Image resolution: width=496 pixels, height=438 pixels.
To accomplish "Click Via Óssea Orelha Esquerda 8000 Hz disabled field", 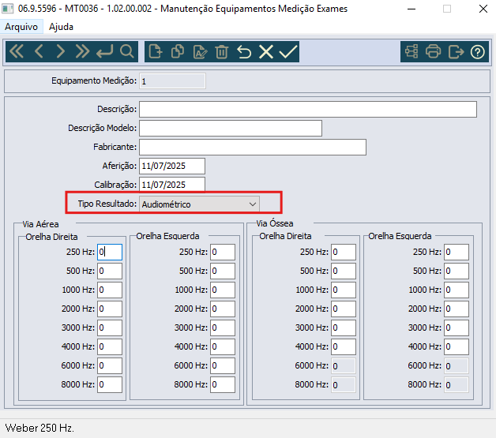I will 457,385.
